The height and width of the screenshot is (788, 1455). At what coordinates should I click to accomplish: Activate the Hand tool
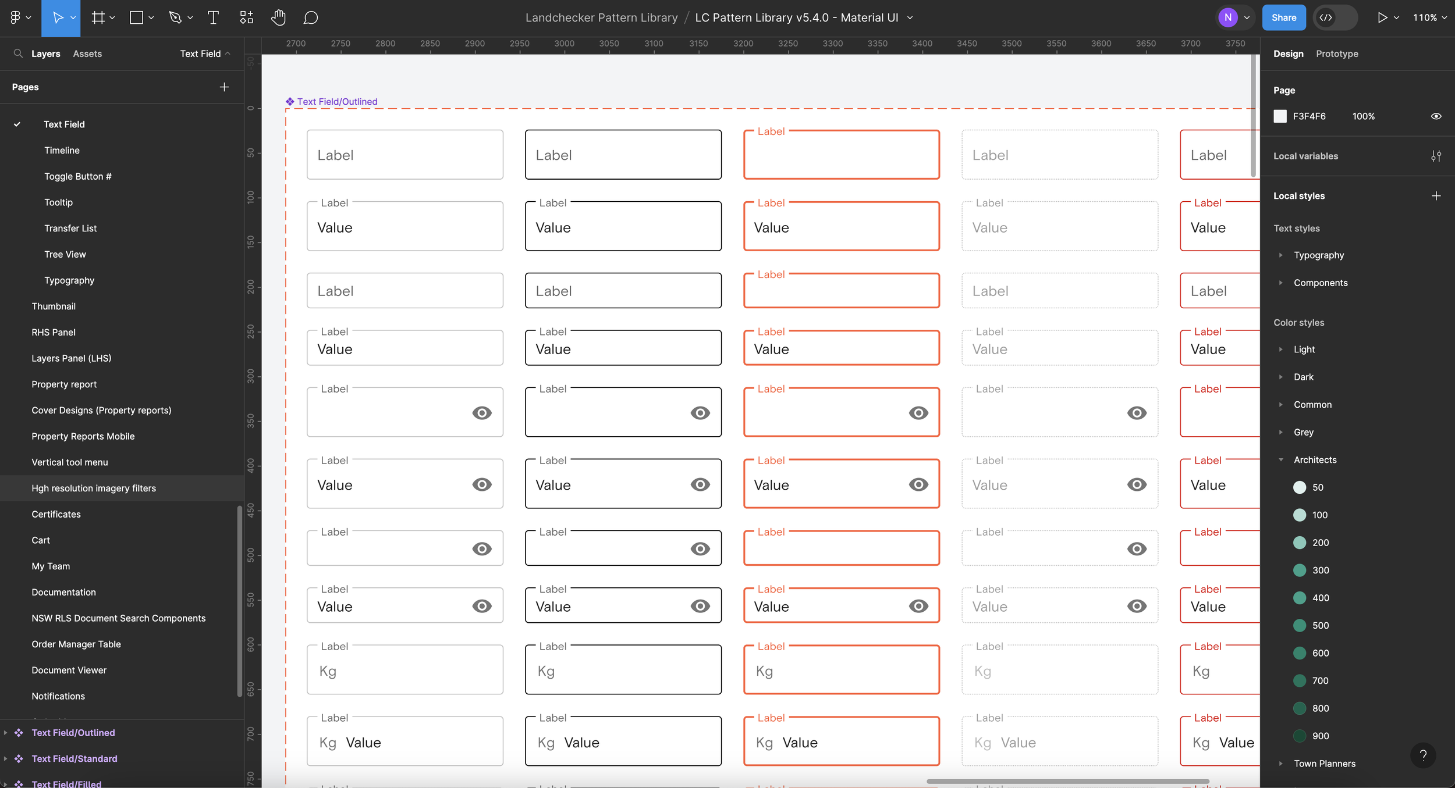click(x=278, y=17)
